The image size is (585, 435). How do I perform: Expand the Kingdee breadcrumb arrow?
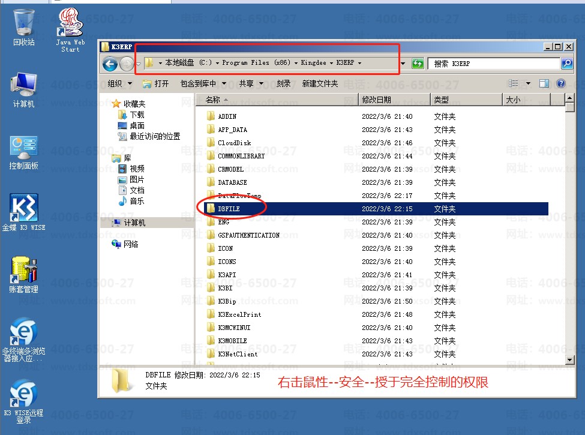[331, 63]
